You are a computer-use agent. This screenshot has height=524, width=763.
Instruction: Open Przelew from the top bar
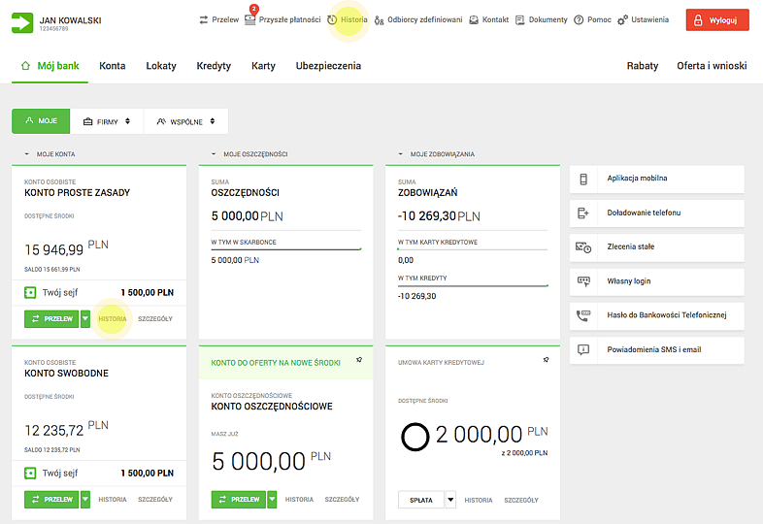click(219, 20)
